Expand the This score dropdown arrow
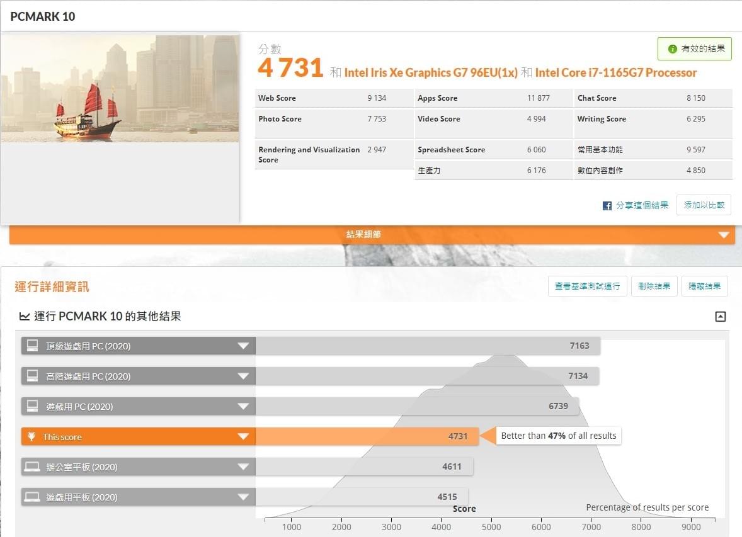The height and width of the screenshot is (537, 742). (243, 436)
